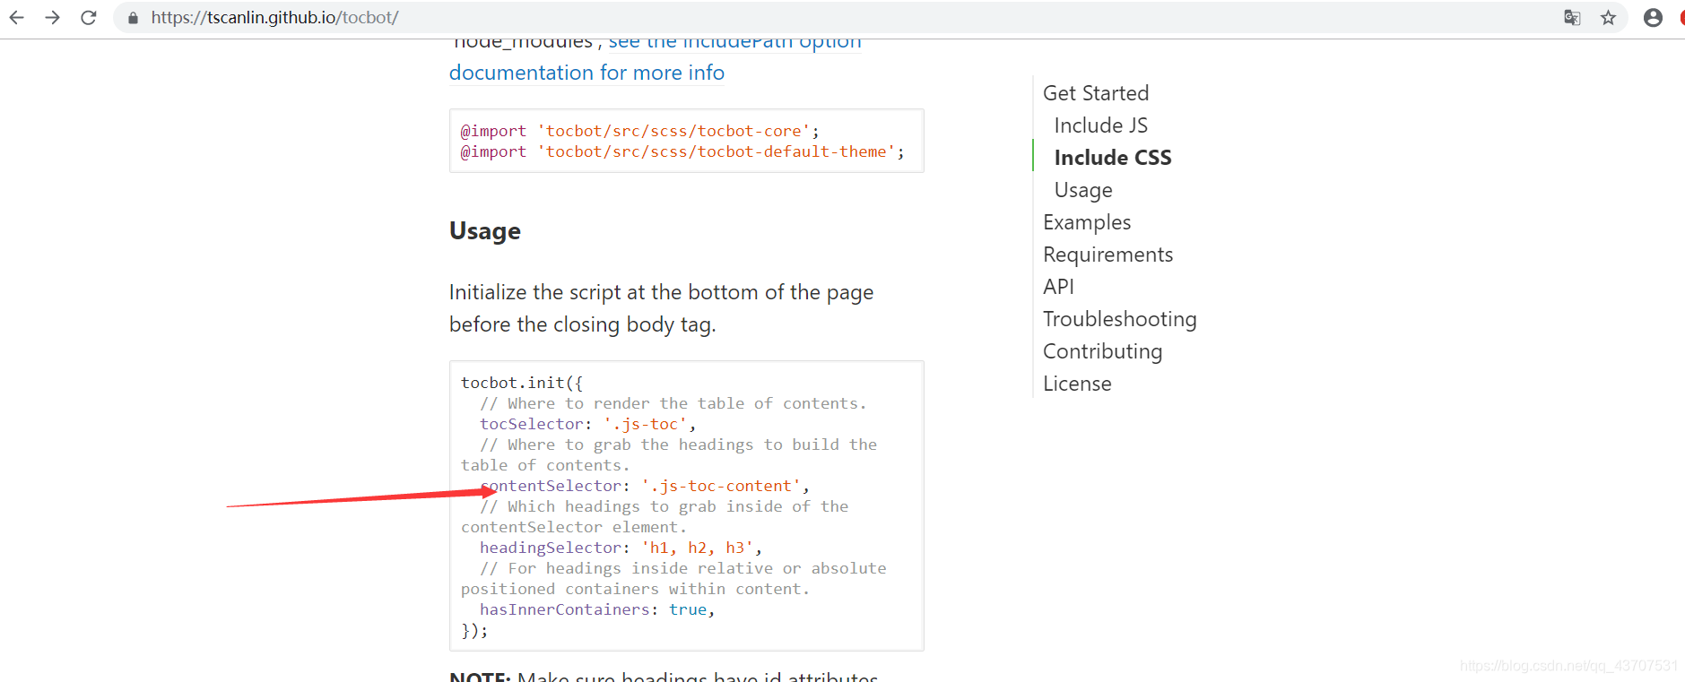Open the 'documentation for more info' link

pyautogui.click(x=586, y=73)
